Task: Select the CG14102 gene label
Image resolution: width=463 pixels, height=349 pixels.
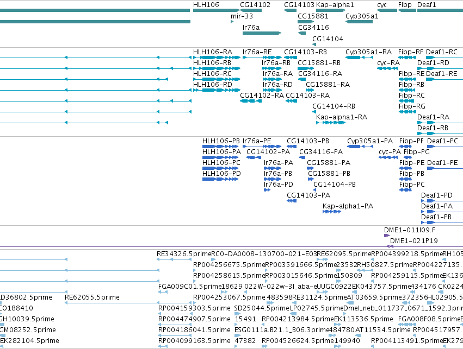Action: (x=255, y=5)
